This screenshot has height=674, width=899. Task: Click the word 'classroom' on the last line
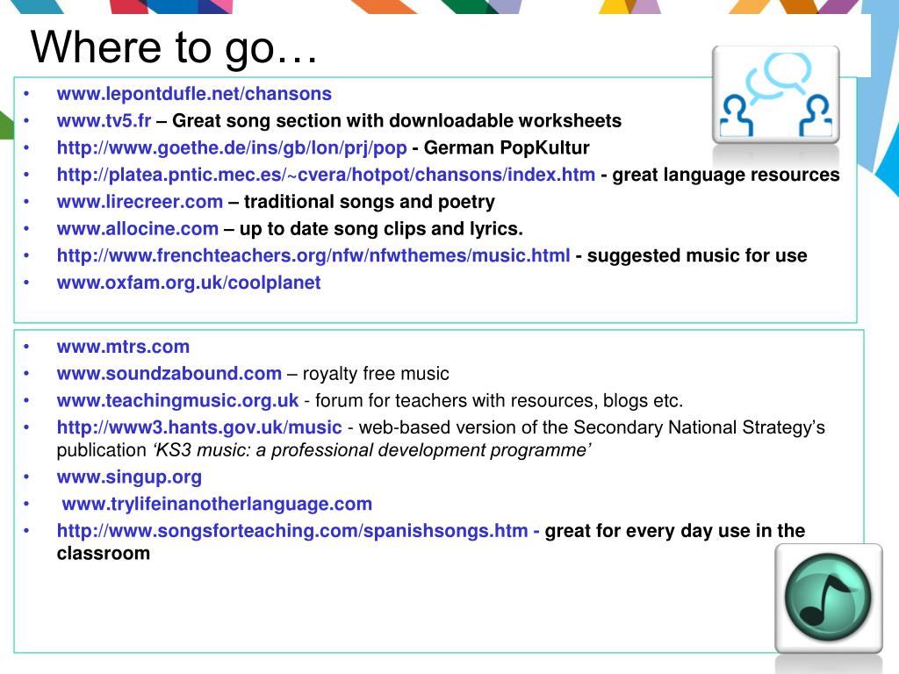[x=104, y=553]
